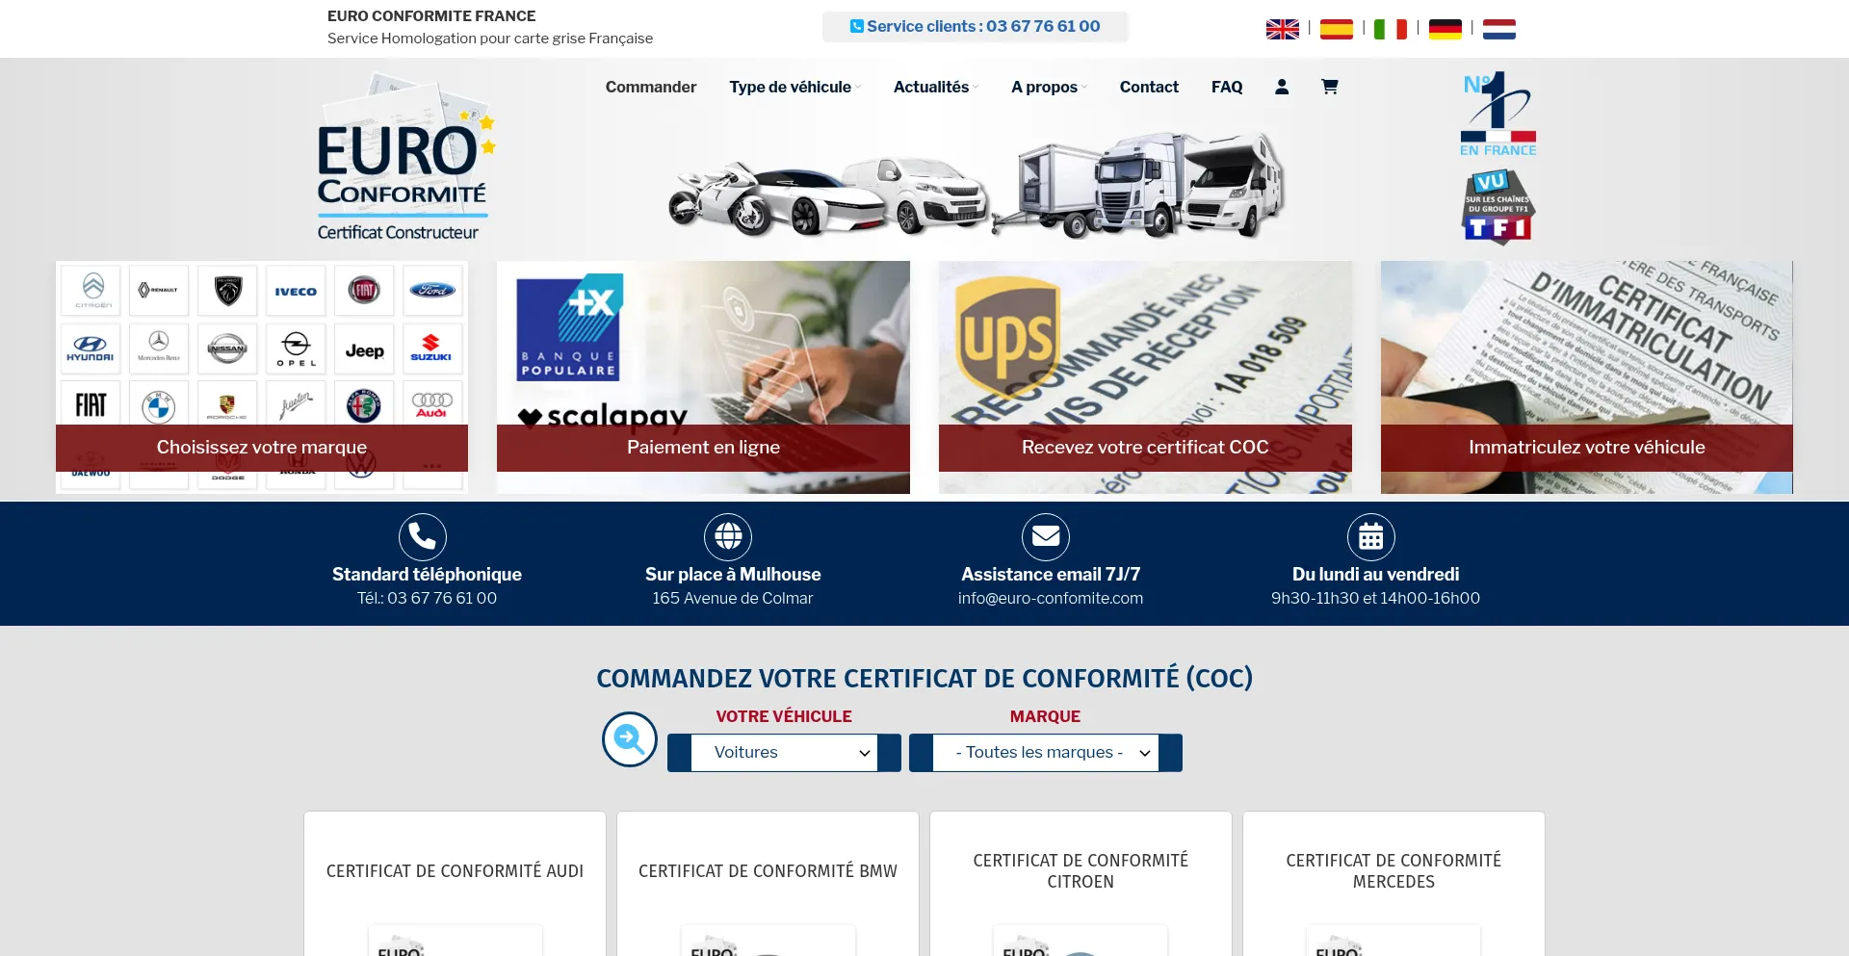Screen dimensions: 1849x956
Task: Open the shopping cart icon
Action: coord(1329,87)
